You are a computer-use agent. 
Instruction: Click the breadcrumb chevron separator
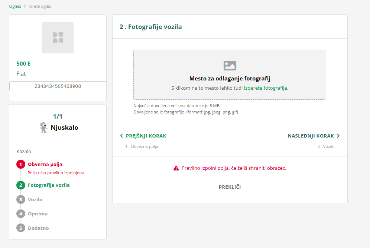(x=25, y=6)
